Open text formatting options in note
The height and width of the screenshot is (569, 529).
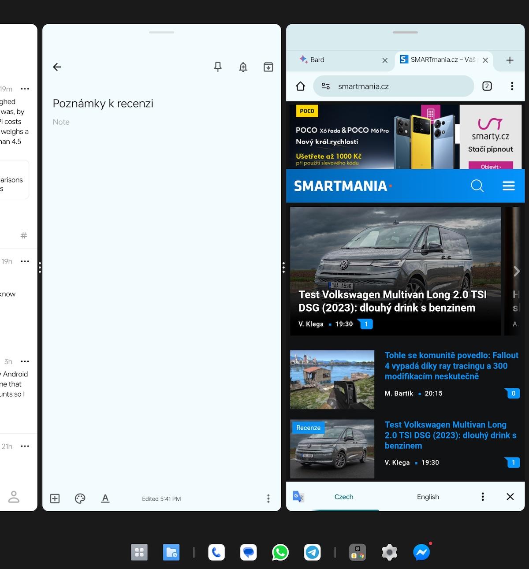coord(105,498)
